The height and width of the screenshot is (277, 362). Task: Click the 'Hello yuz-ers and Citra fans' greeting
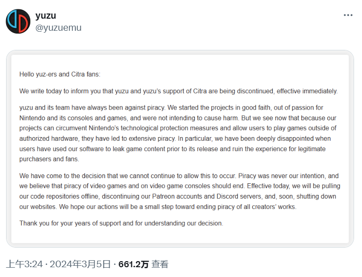[60, 74]
